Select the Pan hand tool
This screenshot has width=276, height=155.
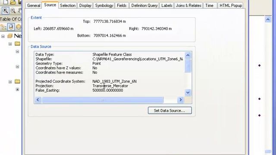19,11
